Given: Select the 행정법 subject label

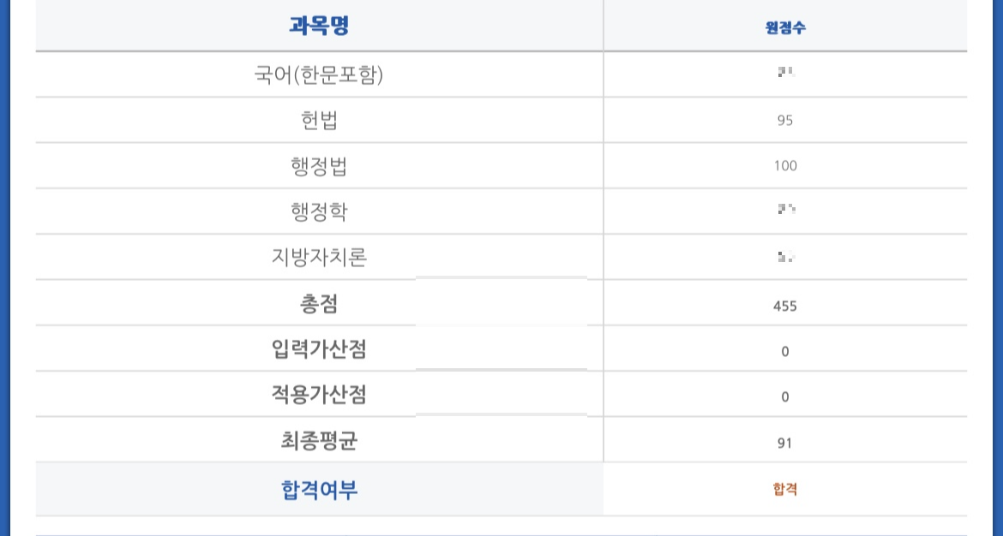Looking at the screenshot, I should tap(319, 166).
